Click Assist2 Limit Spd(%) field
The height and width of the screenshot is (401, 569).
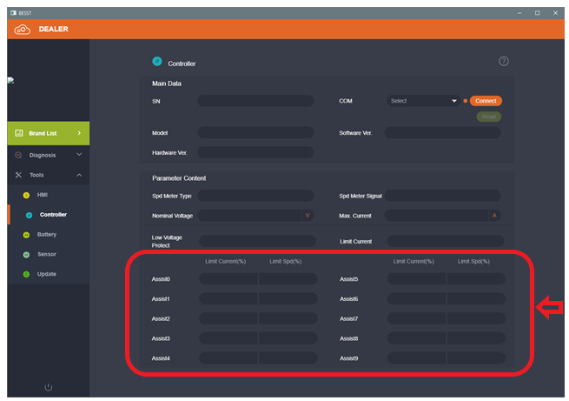(x=288, y=318)
